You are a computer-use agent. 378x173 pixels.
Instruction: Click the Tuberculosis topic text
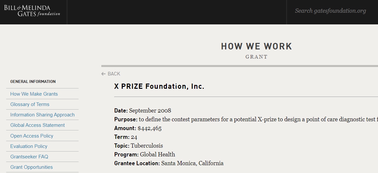tap(147, 146)
